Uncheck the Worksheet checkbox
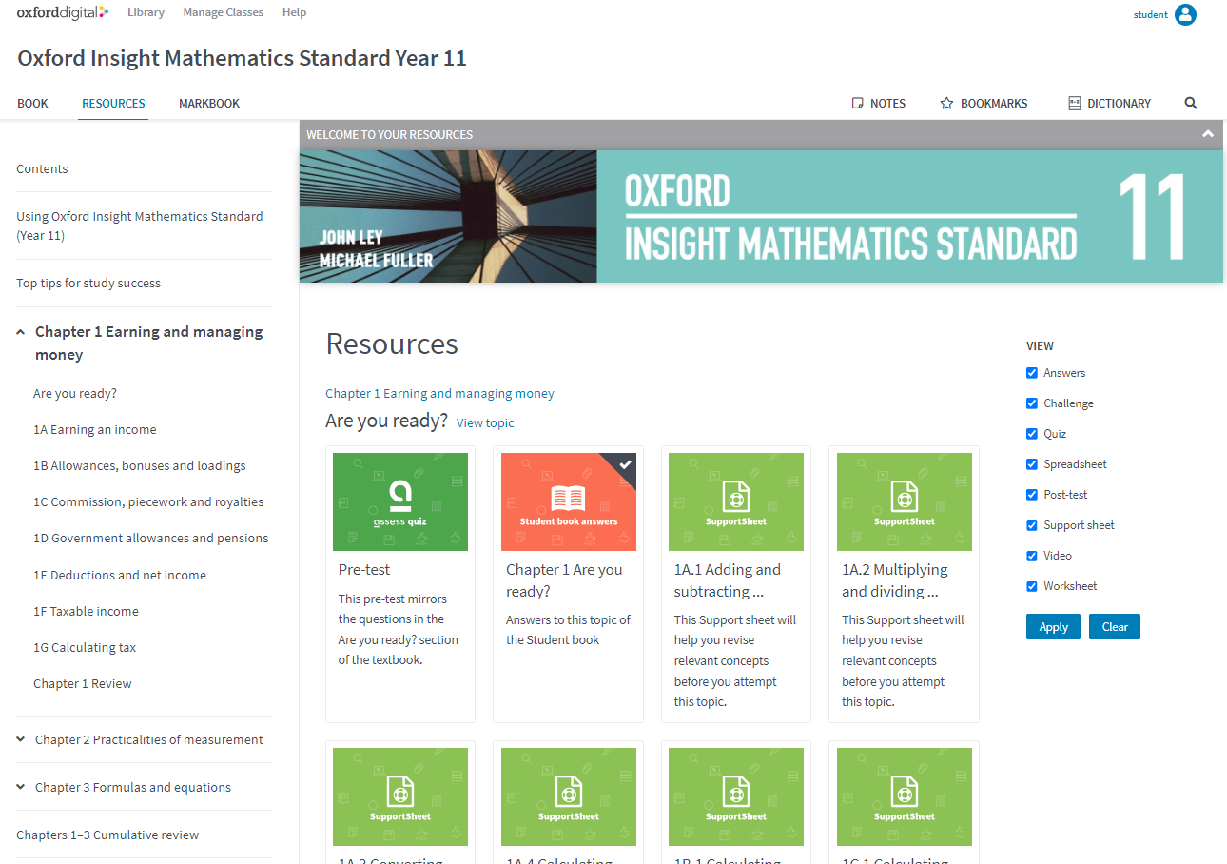1227x864 pixels. pyautogui.click(x=1032, y=586)
